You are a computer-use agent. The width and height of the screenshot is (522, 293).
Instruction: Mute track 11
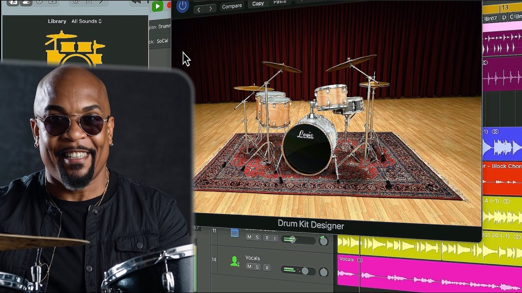tap(249, 238)
